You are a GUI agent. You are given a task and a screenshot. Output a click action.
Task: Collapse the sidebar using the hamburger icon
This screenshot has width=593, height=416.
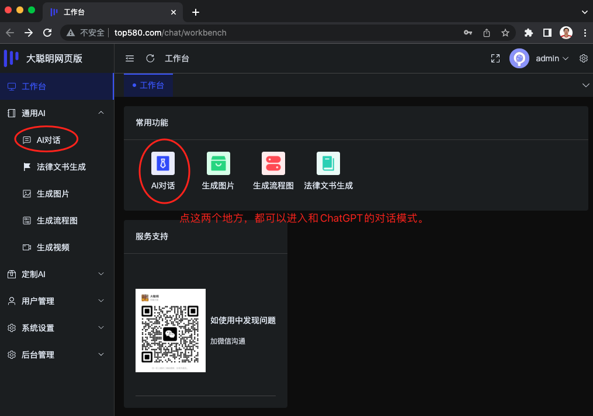[x=129, y=58]
